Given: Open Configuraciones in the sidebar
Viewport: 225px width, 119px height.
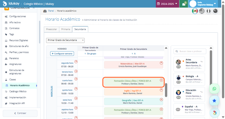Looking at the screenshot, I should pos(18,16).
